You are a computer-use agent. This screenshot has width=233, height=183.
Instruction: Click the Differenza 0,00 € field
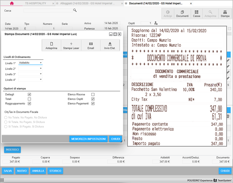(x=116, y=161)
